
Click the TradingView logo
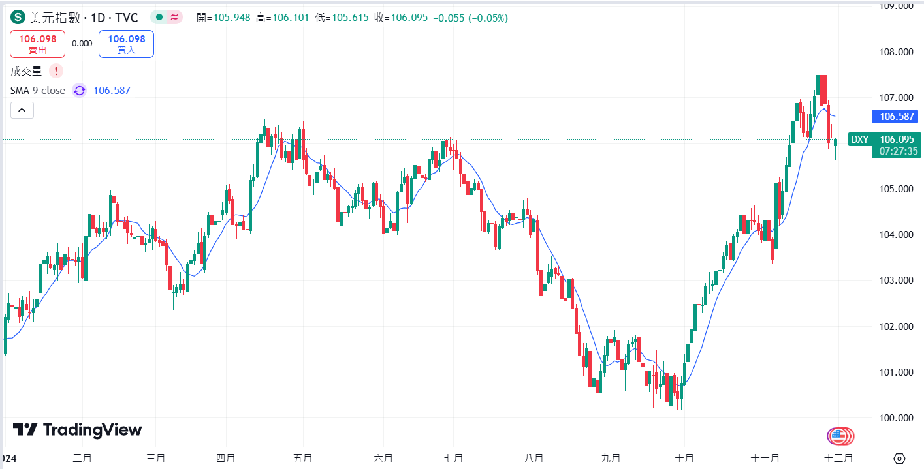[77, 430]
